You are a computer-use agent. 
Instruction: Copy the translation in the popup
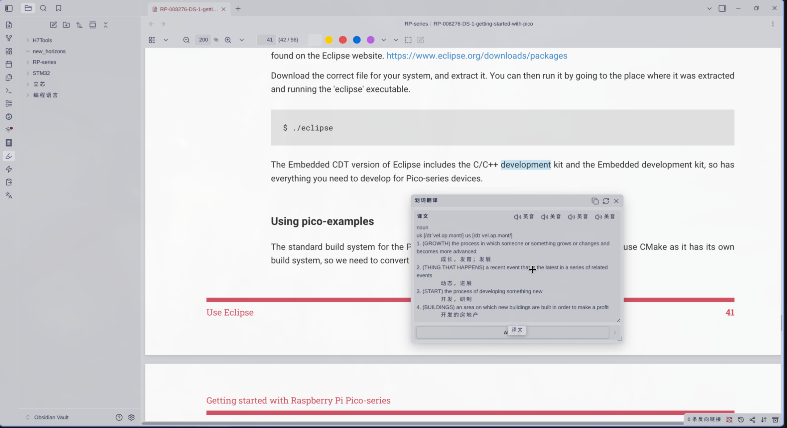pyautogui.click(x=595, y=201)
